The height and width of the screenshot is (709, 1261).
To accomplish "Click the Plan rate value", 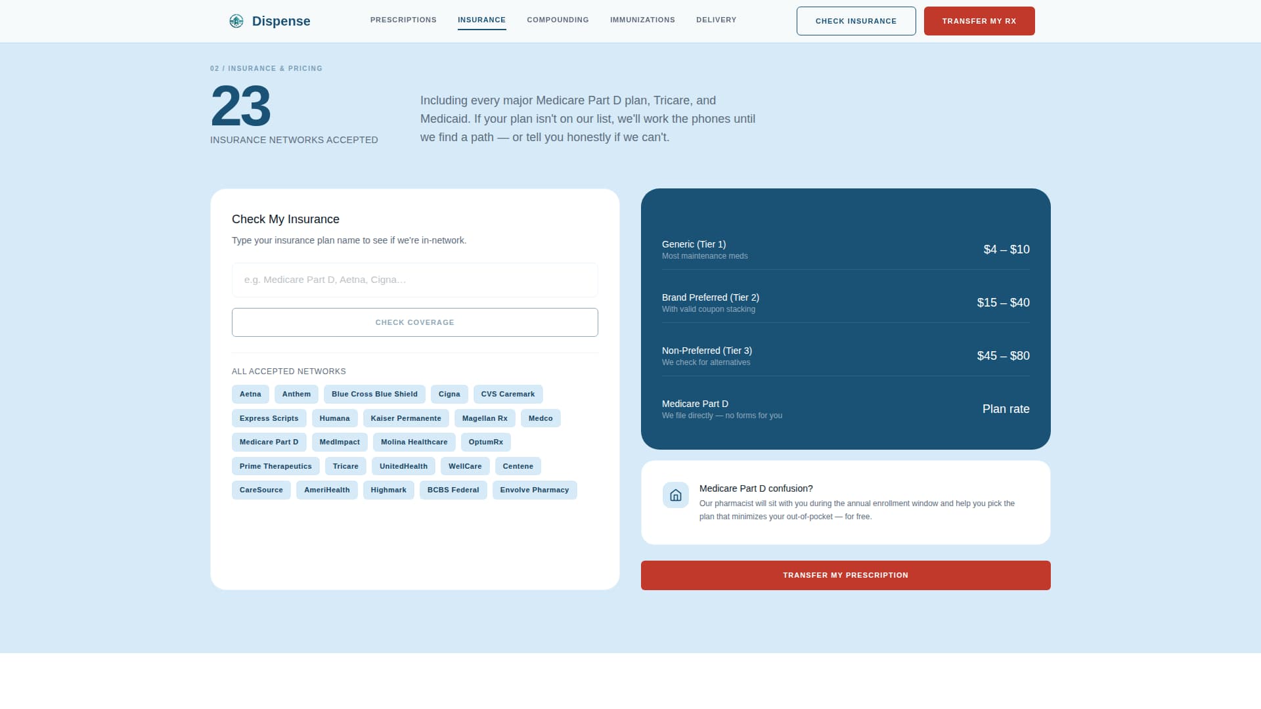I will tap(1006, 409).
